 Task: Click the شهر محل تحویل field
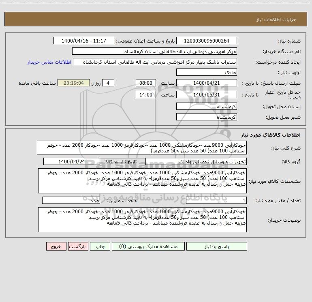pyautogui.click(x=207, y=117)
